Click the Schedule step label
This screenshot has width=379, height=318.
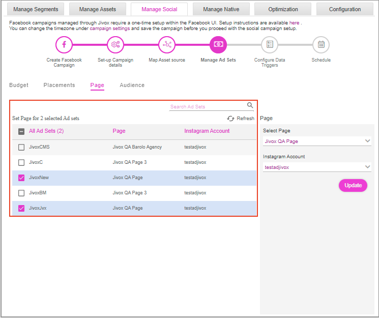(x=321, y=60)
